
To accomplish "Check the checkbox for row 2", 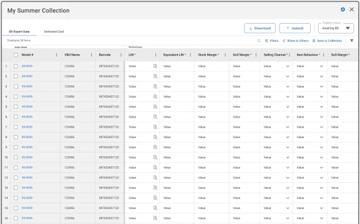I will coord(16,77).
